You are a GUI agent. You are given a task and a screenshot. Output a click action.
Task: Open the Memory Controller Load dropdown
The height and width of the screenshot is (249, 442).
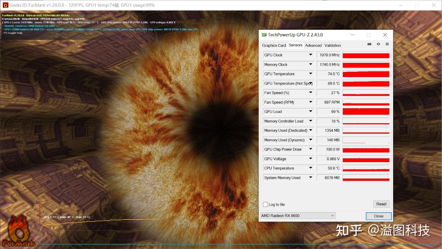(311, 121)
